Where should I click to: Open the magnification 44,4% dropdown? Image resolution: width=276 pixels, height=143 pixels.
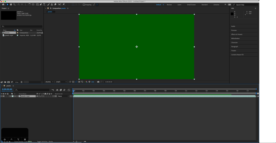pyautogui.click(x=49, y=82)
